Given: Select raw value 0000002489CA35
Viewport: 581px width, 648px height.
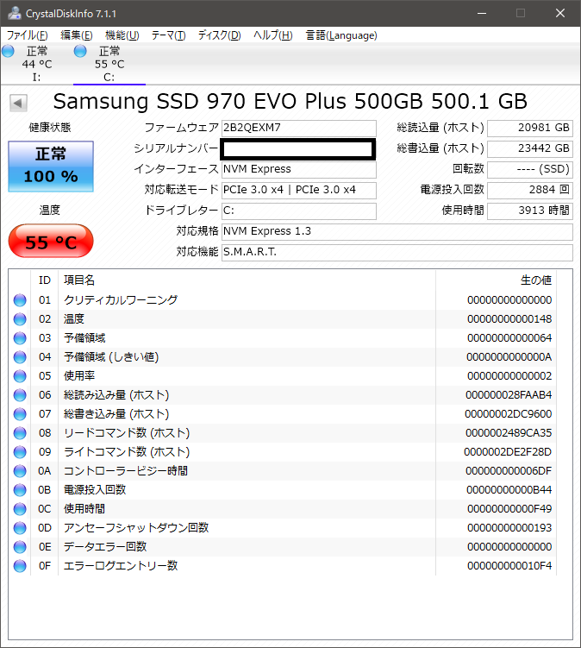Looking at the screenshot, I should [x=509, y=433].
